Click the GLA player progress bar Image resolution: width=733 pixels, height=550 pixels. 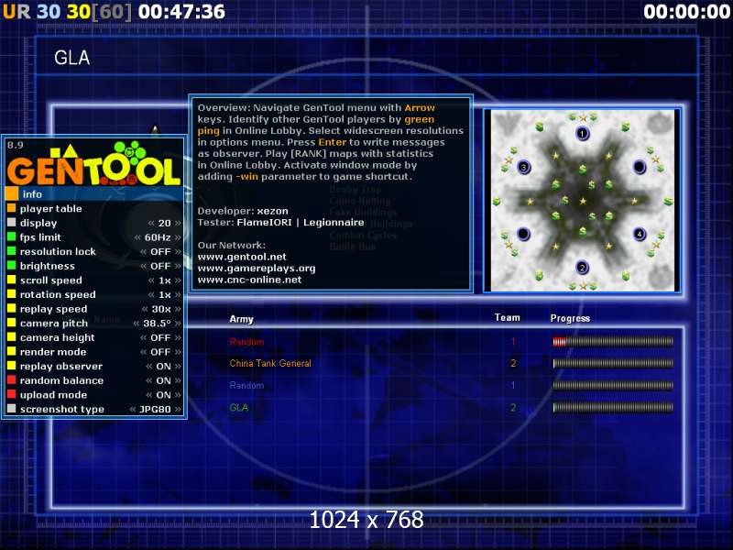click(x=613, y=408)
